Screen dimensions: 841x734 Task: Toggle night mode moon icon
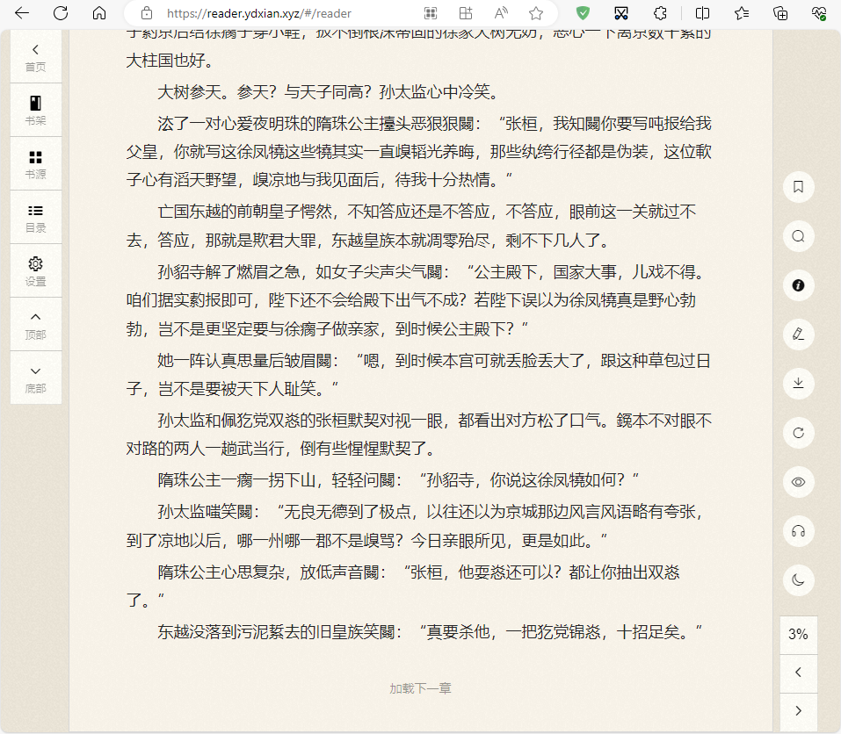tap(798, 580)
